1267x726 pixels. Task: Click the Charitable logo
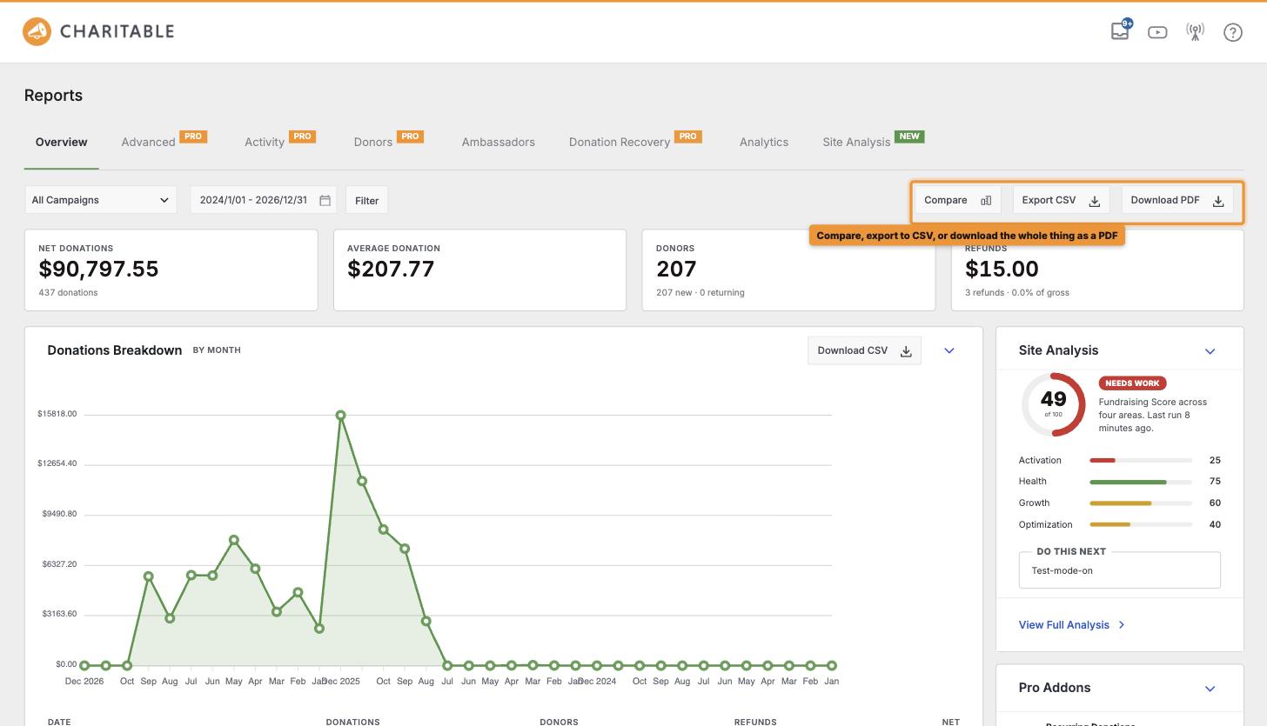(x=98, y=31)
